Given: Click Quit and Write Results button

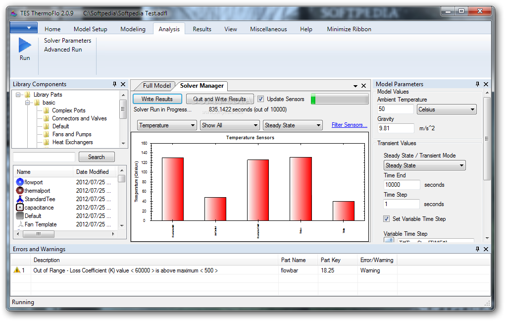Looking at the screenshot, I should [220, 99].
